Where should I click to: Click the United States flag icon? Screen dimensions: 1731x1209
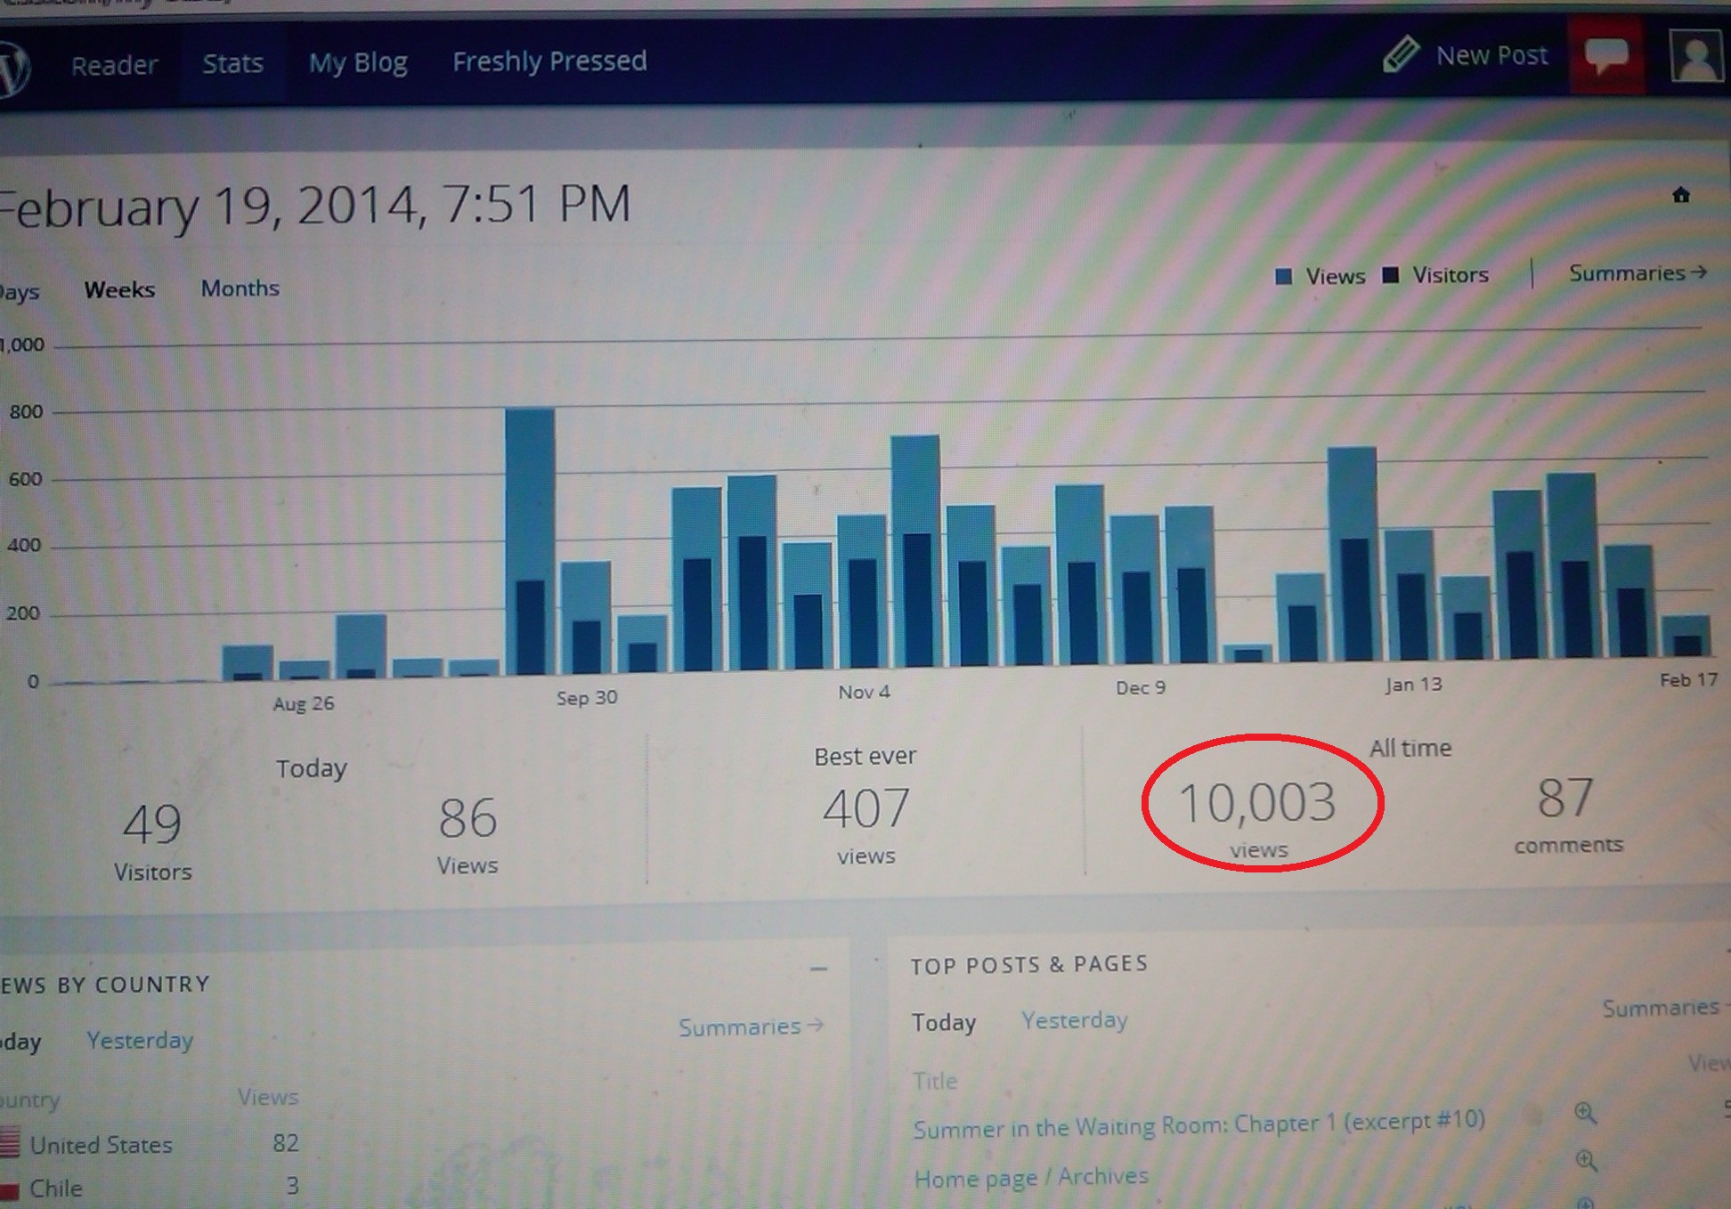pos(10,1142)
